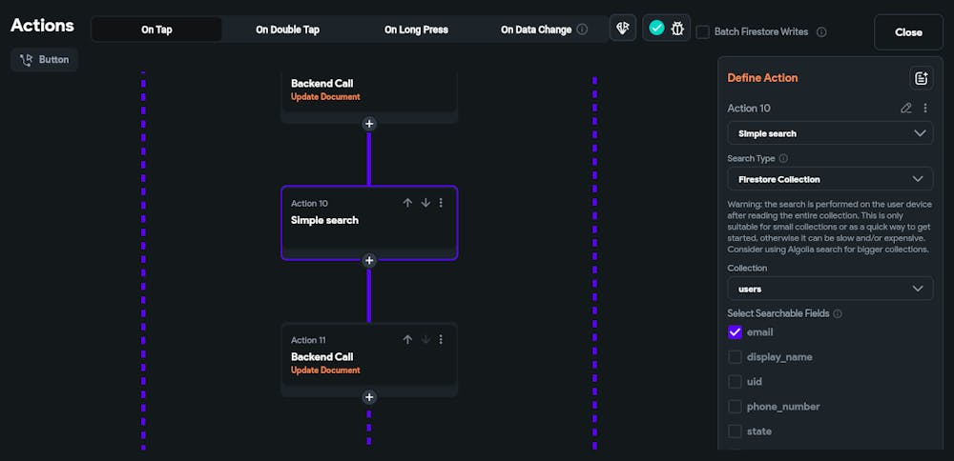Select the On Long Press tab
The height and width of the screenshot is (461, 954).
pyautogui.click(x=417, y=30)
